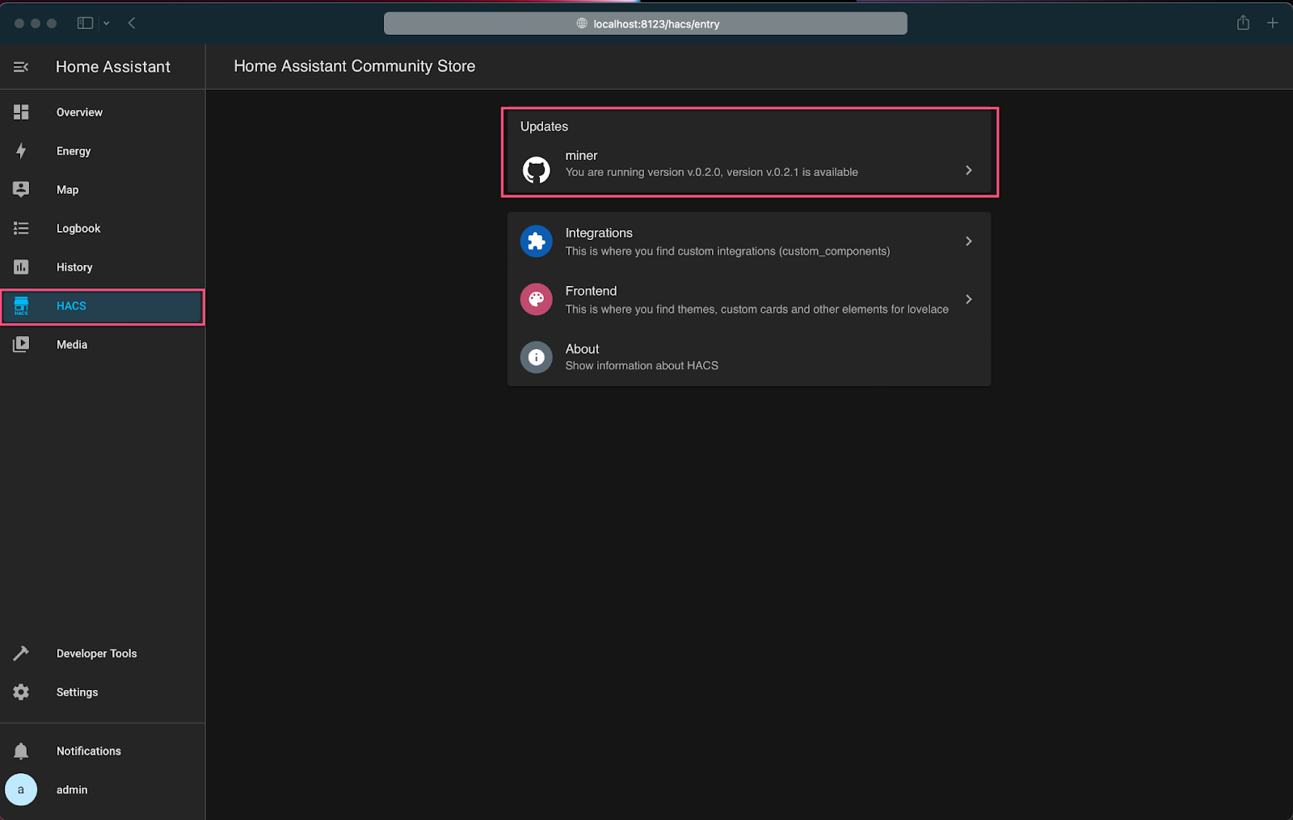Go to Settings in the sidebar
The width and height of the screenshot is (1293, 820).
coord(103,692)
